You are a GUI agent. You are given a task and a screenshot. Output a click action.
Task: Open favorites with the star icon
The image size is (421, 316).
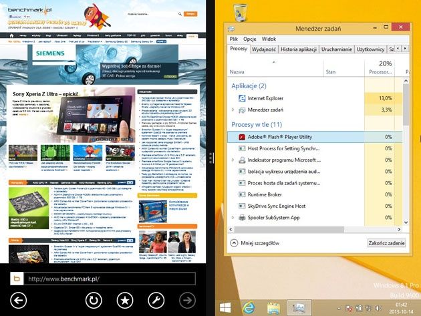(x=125, y=300)
